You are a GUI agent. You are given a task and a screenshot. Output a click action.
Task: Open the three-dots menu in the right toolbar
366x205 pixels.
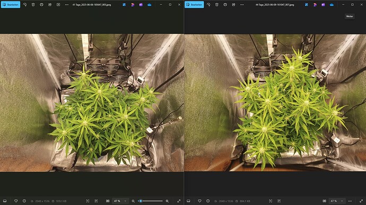[x=242, y=5]
